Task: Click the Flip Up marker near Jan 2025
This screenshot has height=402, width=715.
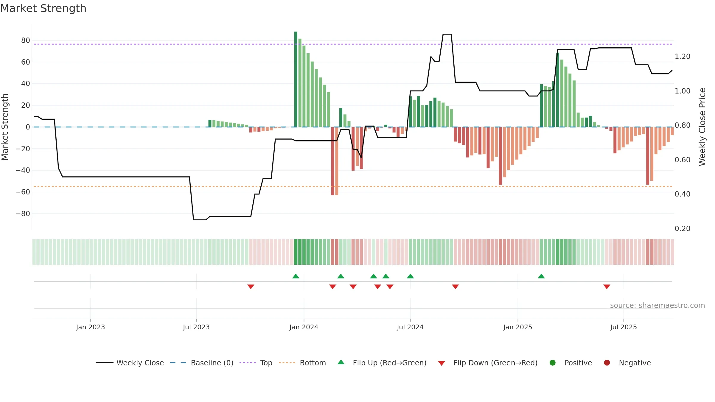Action: click(541, 276)
